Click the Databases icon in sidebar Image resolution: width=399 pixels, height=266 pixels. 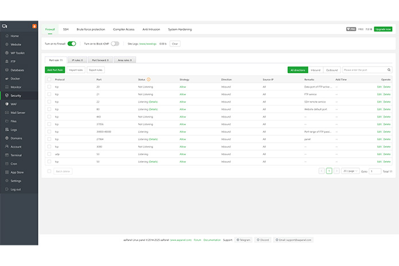click(x=6, y=70)
